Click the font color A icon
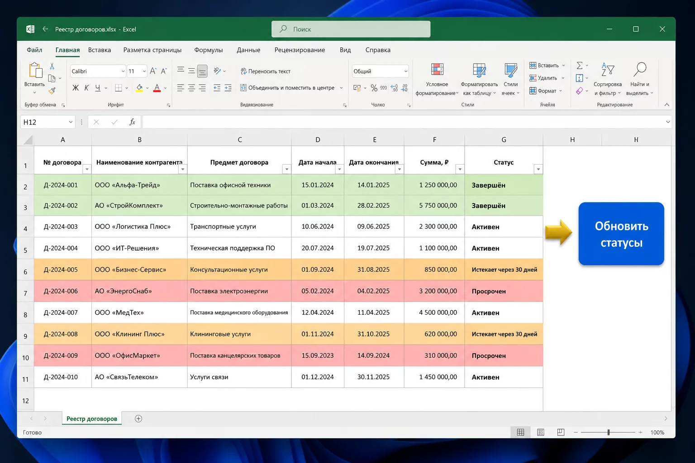The image size is (695, 463). point(157,88)
